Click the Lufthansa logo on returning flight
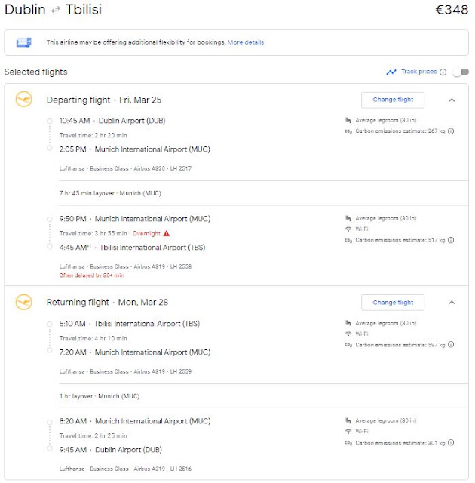This screenshot has width=475, height=483. (x=23, y=302)
